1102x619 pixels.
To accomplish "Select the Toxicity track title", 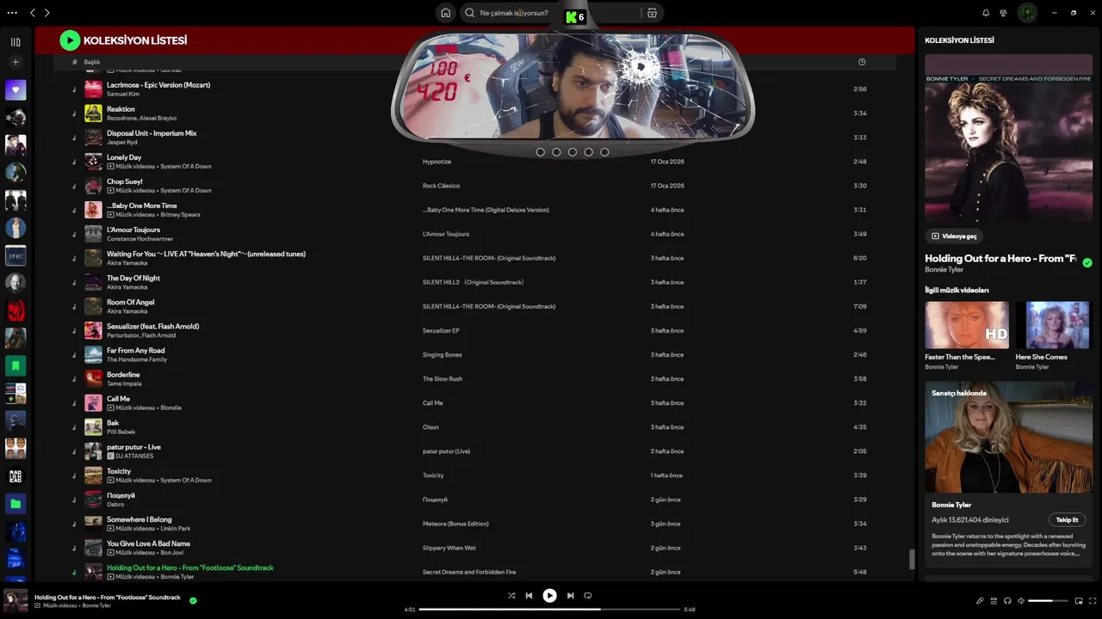I will (119, 471).
